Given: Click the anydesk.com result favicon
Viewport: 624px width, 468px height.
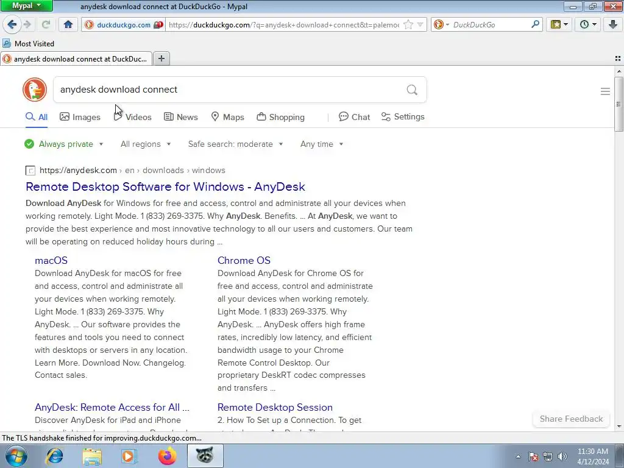Looking at the screenshot, I should point(30,171).
